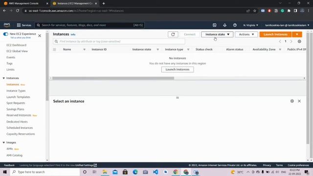Collapse the Instances sidebar section

point(4,78)
